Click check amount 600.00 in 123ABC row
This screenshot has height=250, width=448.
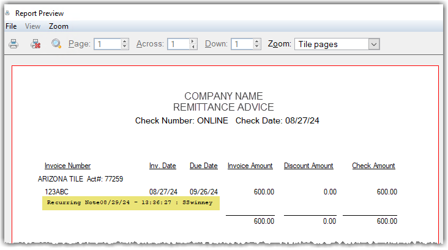(387, 192)
